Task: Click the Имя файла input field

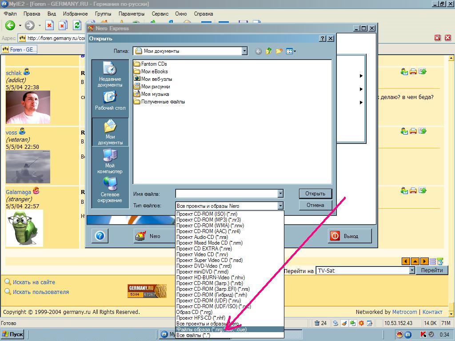Action: click(227, 194)
